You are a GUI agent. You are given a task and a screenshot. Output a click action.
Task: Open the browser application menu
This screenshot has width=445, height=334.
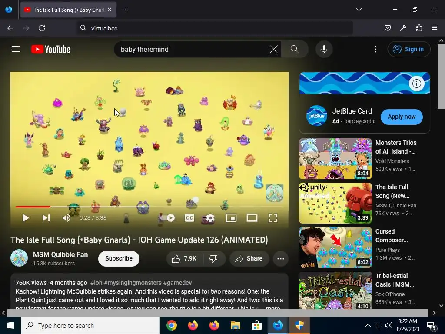pos(435,28)
